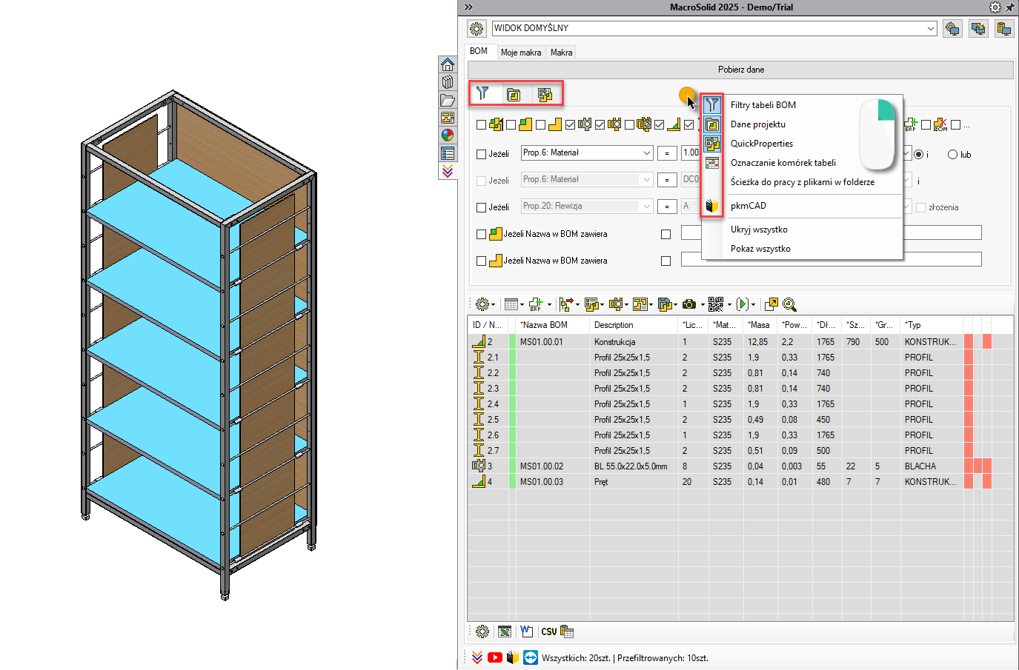Click 'Pokaż wszystko' in the menu
Screen dimensions: 1019x670
(x=760, y=249)
